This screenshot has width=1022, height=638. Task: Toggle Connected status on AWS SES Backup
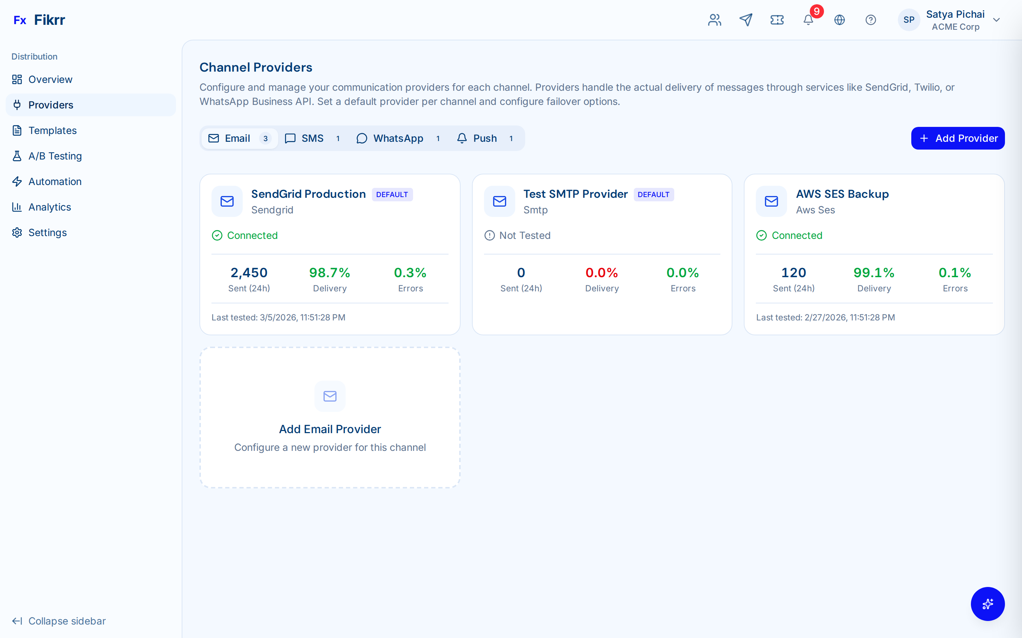(789, 235)
